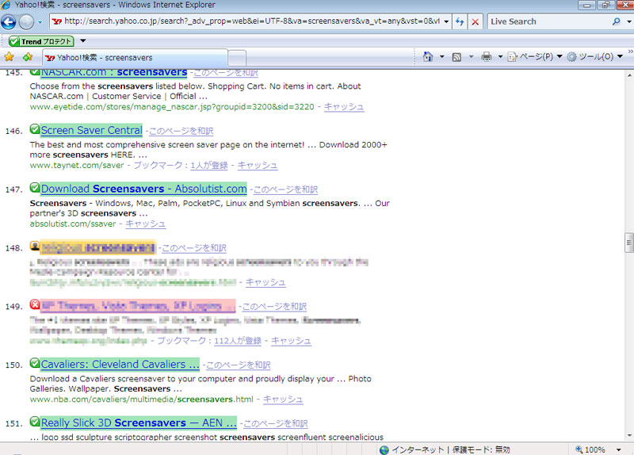Click the Yahoo favicon in address bar
This screenshot has height=455, width=634.
[x=57, y=21]
